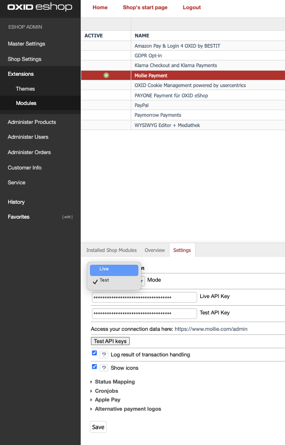This screenshot has width=285, height=445.
Task: Open the mollie.com/admin link
Action: coord(211,329)
